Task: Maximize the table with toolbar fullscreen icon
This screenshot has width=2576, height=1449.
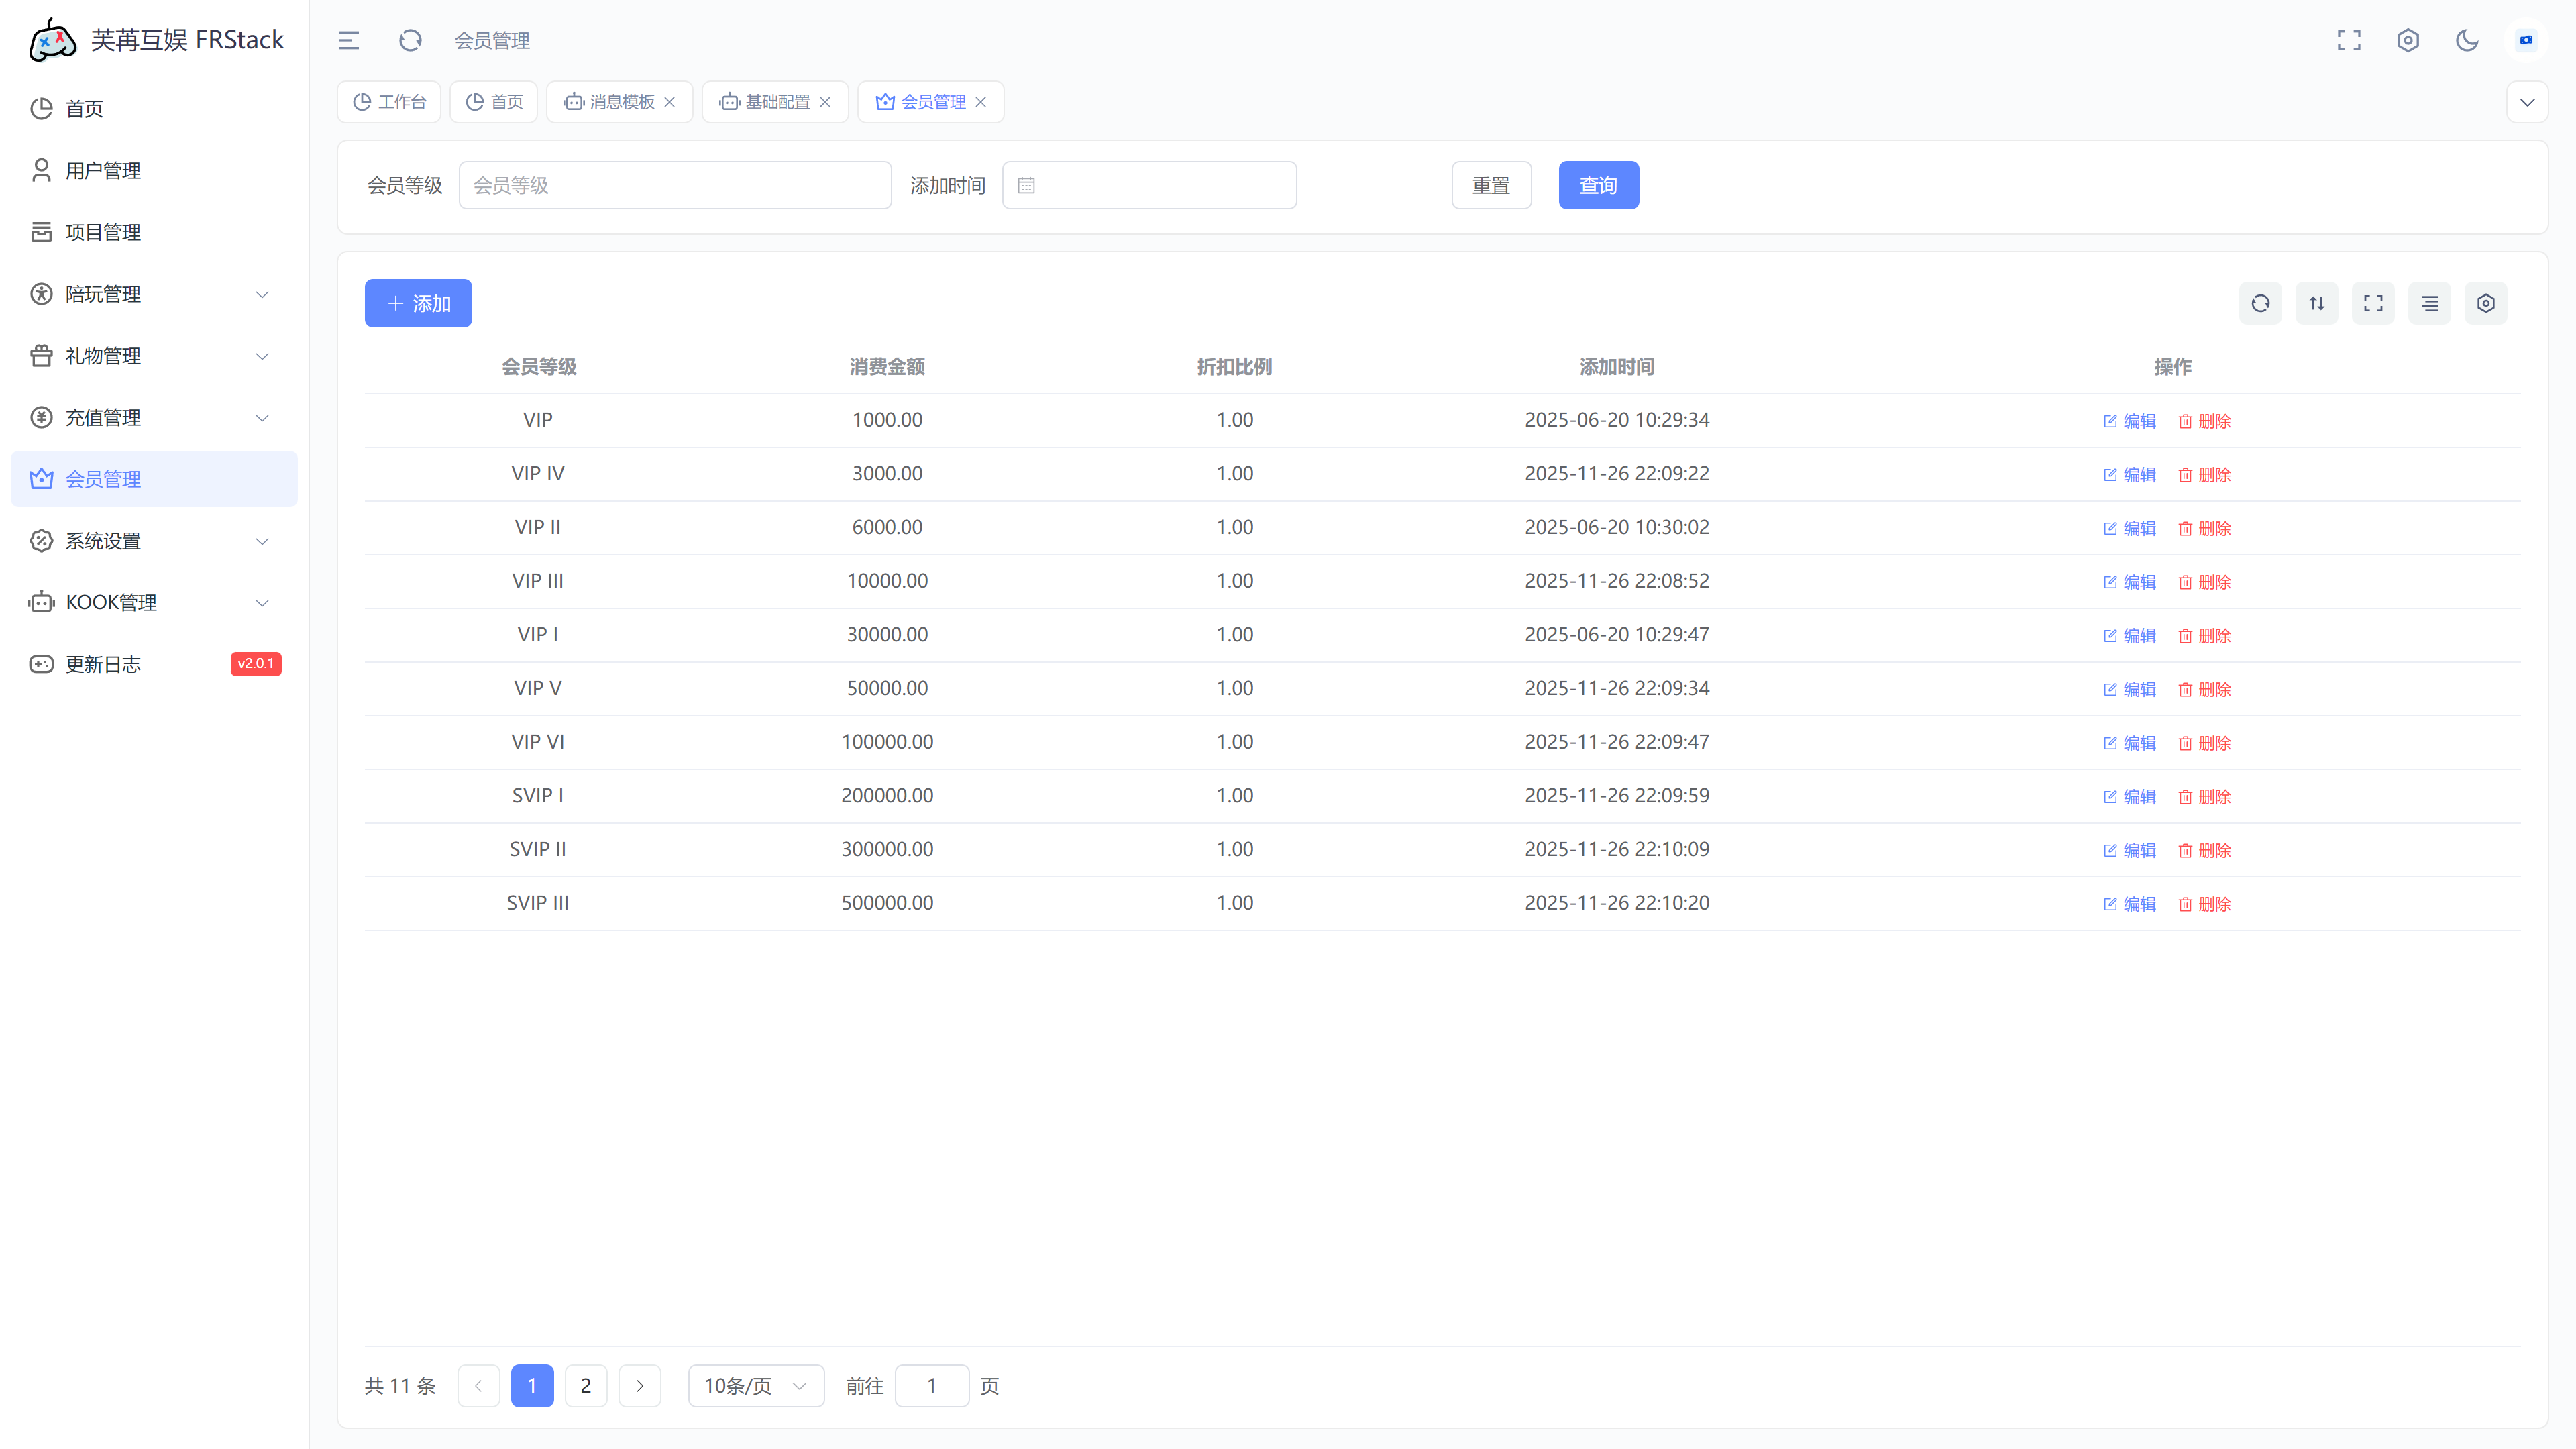Action: click(x=2373, y=303)
